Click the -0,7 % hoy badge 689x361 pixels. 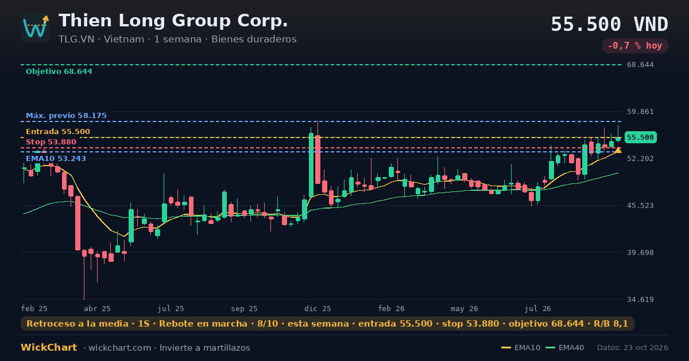coord(635,46)
